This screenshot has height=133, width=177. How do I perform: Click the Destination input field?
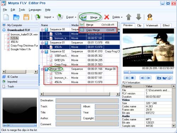pos(87,101)
